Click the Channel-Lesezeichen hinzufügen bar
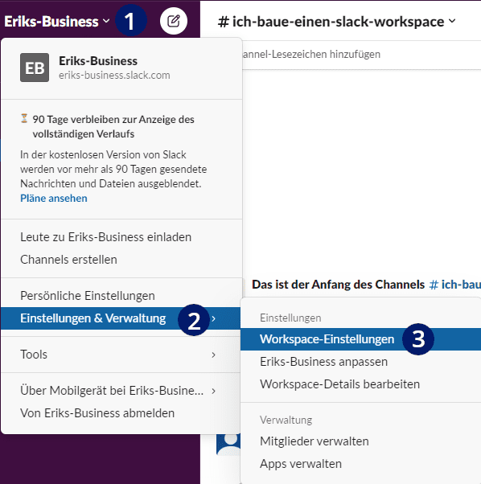This screenshot has width=481, height=484. click(x=311, y=55)
